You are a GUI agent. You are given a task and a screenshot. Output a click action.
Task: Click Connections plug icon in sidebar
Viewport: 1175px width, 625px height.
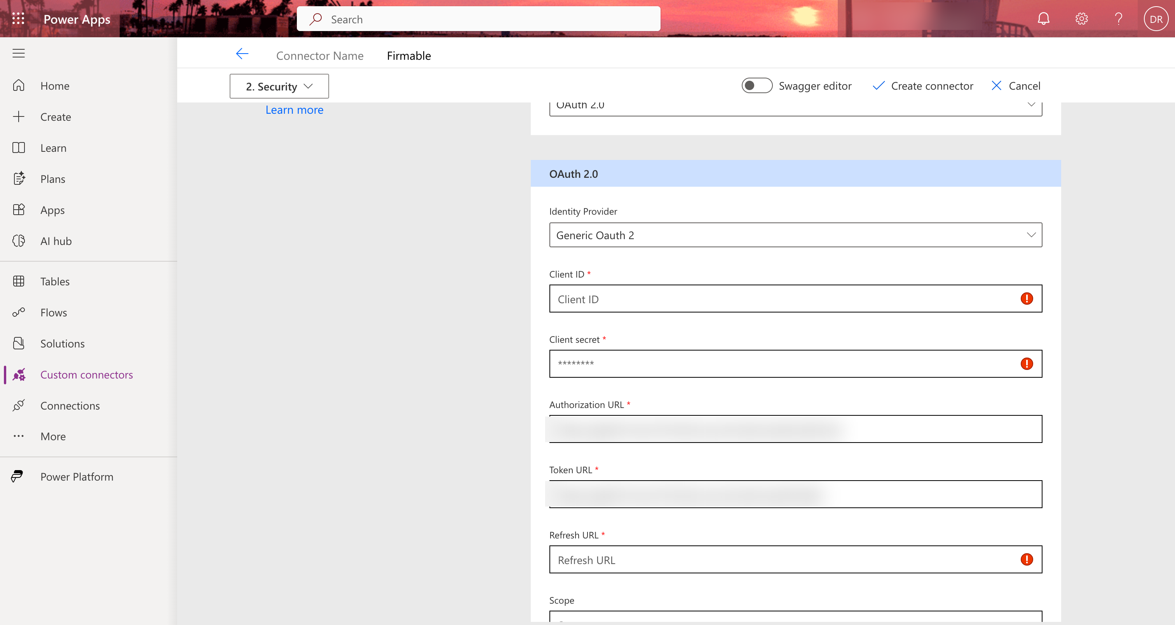pyautogui.click(x=19, y=405)
